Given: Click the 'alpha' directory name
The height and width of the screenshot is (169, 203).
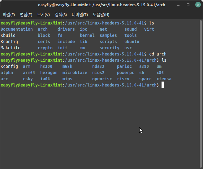Looking at the screenshot, I should (7, 73).
